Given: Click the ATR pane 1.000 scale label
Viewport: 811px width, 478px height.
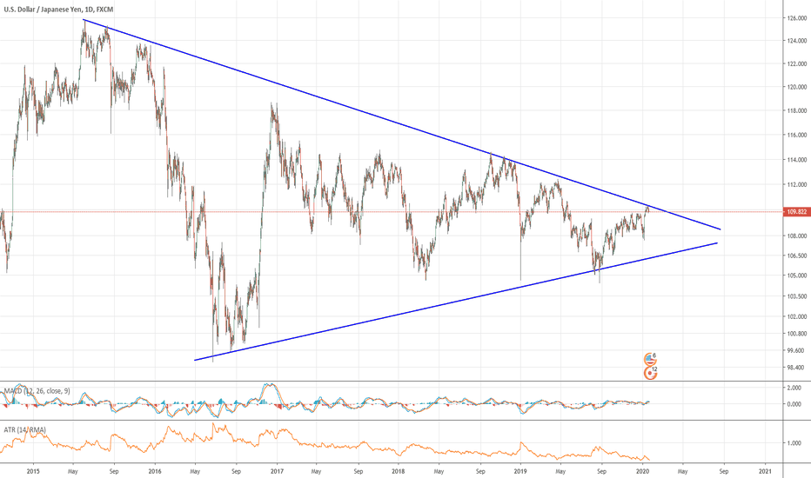Looking at the screenshot, I should (x=794, y=443).
